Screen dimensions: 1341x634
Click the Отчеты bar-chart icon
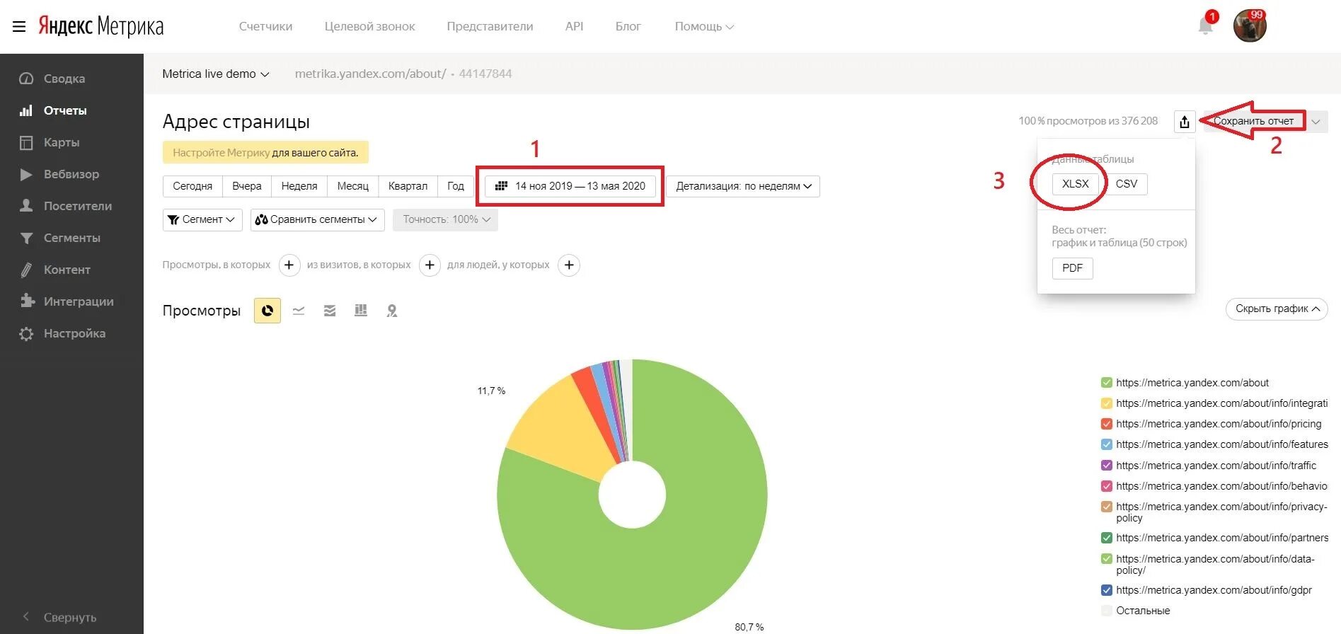pyautogui.click(x=26, y=110)
